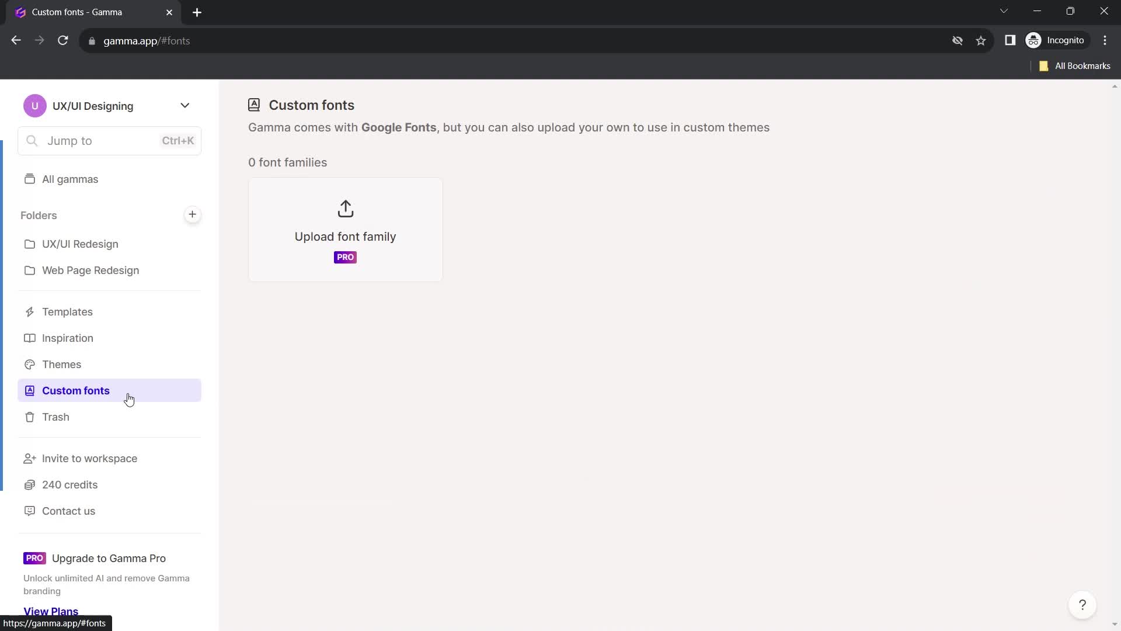Screen dimensions: 1121x631
Task: Expand the Folders section with plus button
Action: [x=193, y=214]
